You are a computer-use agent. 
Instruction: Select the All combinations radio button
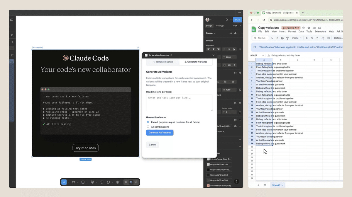(148, 127)
